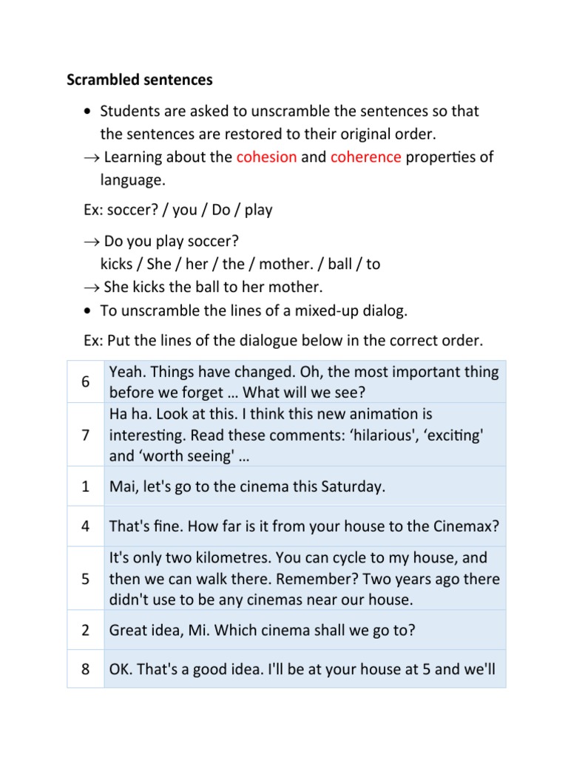Select the table cell numbered 4
Image resolution: width=568 pixels, height=757 pixels.
coord(85,526)
